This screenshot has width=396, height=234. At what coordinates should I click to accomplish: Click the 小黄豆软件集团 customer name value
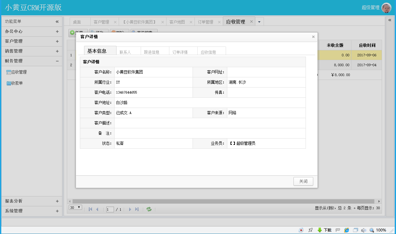pyautogui.click(x=130, y=72)
